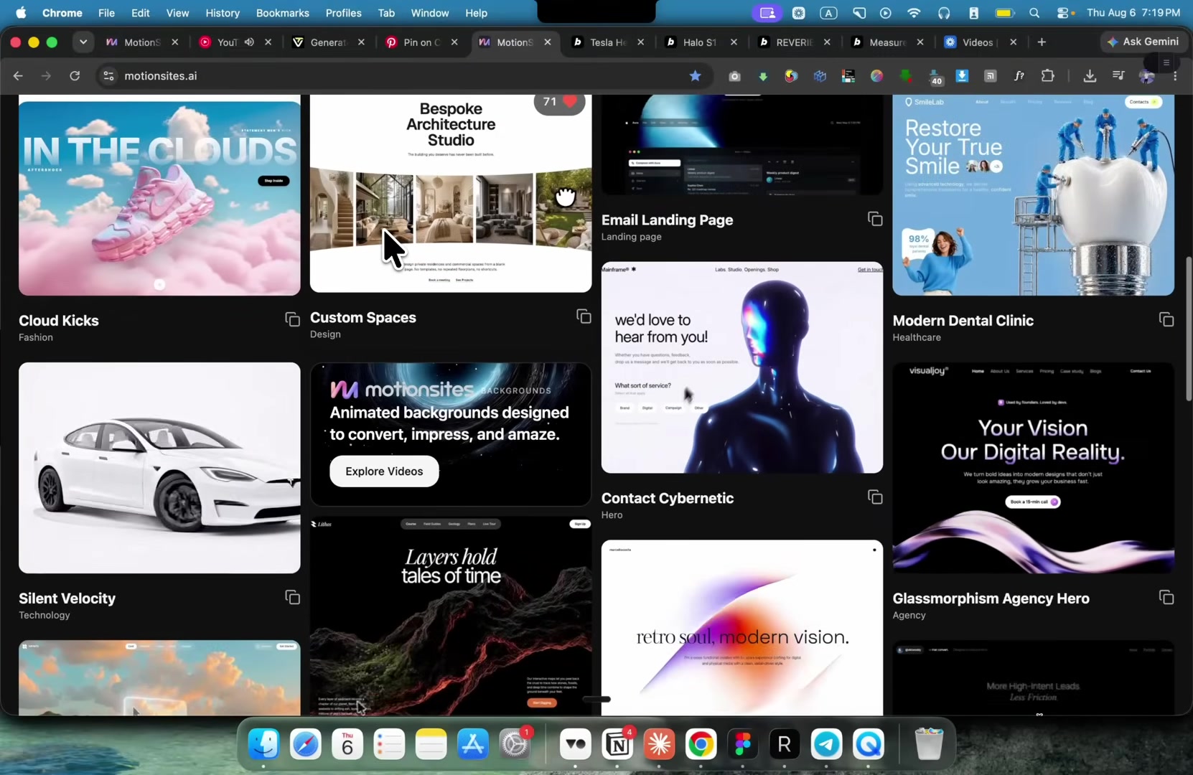
Task: Open the Chrome Extensions puzzle icon
Action: tap(1048, 75)
